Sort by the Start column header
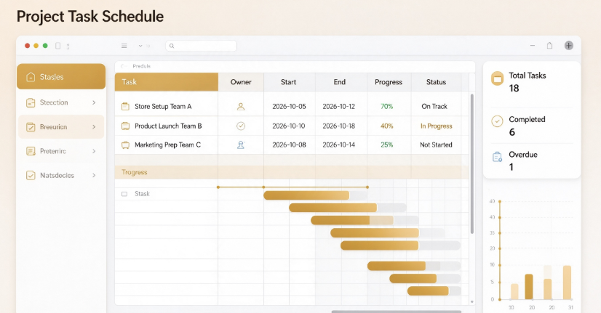 tap(289, 82)
